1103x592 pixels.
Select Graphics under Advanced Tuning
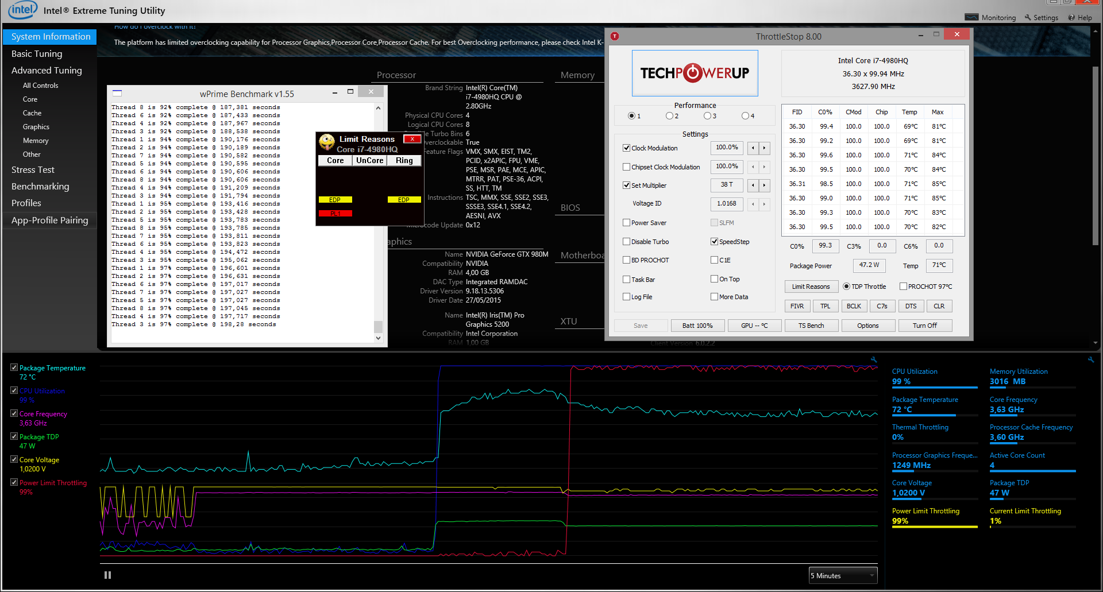point(36,127)
